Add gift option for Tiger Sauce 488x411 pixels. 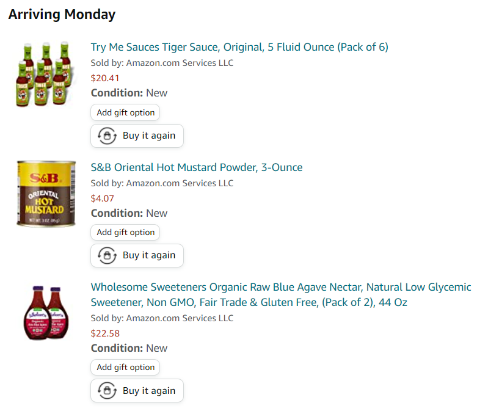click(x=125, y=112)
